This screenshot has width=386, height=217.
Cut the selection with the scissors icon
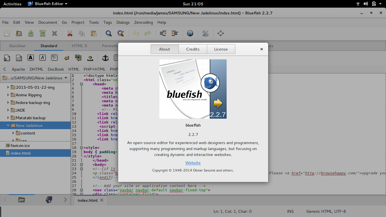click(70, 33)
